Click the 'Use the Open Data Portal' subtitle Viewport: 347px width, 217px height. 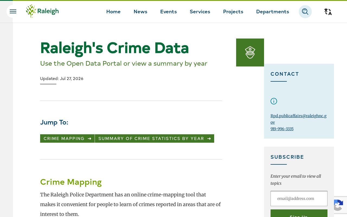tap(124, 63)
